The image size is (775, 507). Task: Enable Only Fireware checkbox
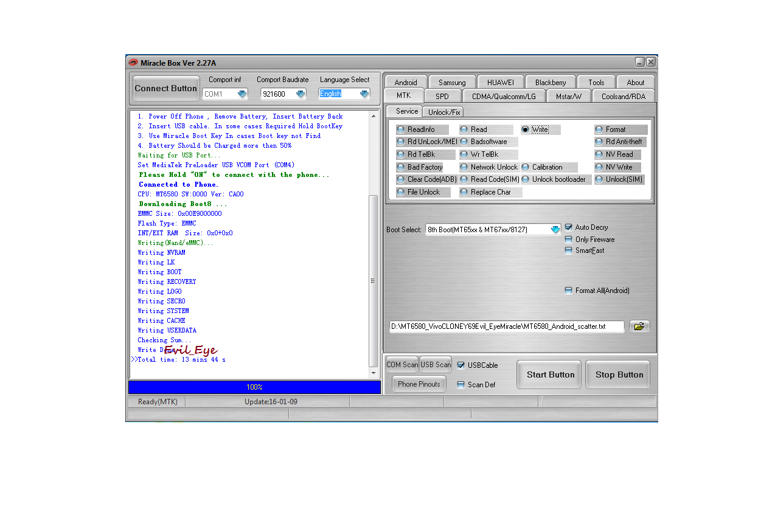tap(569, 240)
